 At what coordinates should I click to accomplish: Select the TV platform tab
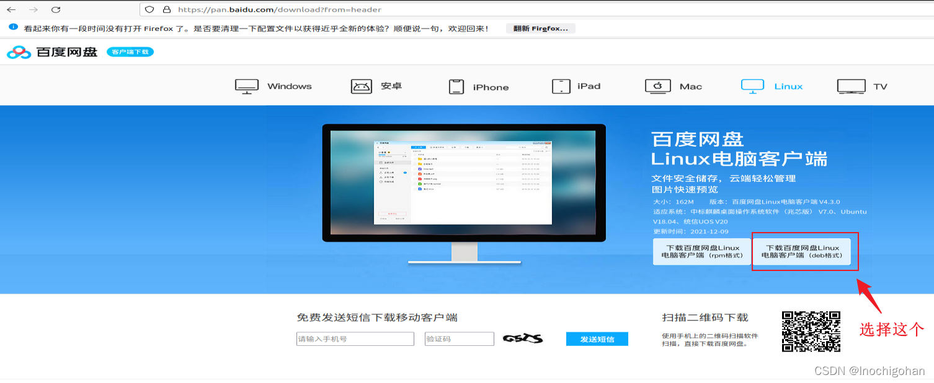863,87
